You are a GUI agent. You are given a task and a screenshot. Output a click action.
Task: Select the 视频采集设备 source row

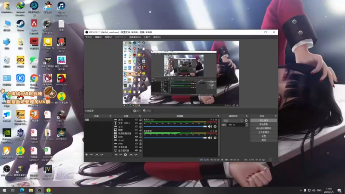(x=128, y=133)
